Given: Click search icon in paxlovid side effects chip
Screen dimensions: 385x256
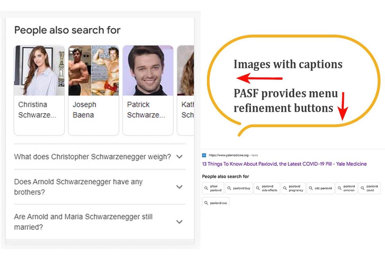Looking at the screenshot, I should 258,188.
